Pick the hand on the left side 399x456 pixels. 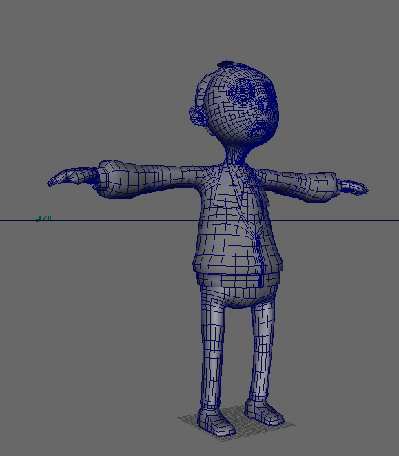(x=72, y=176)
